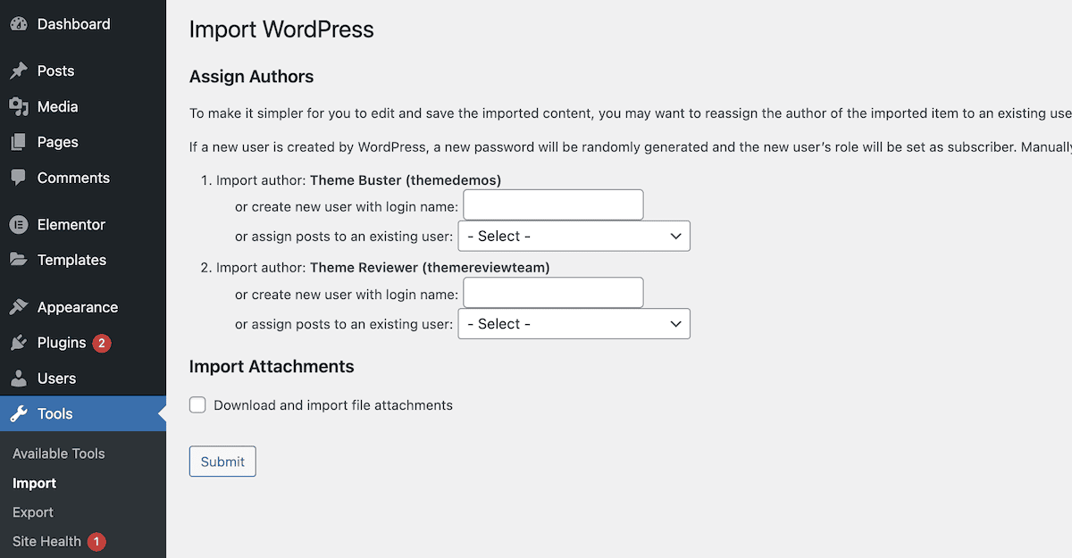
Task: Select the Appearance paintbrush icon
Action: point(20,306)
